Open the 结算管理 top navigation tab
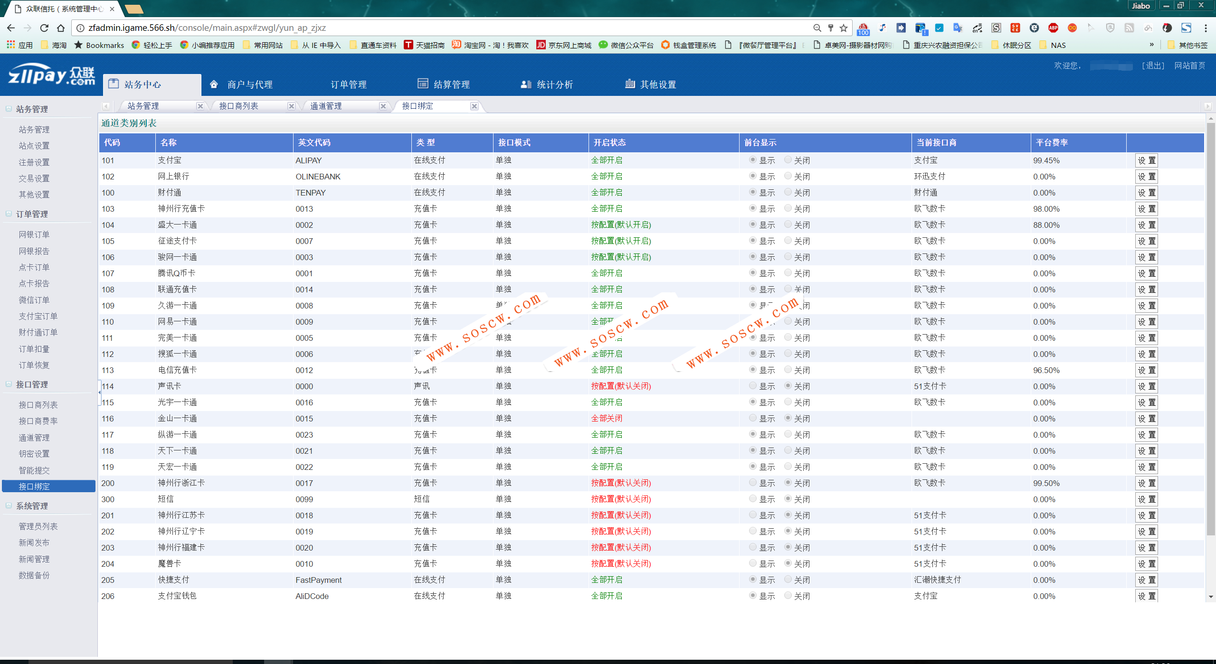The width and height of the screenshot is (1216, 664). (444, 84)
